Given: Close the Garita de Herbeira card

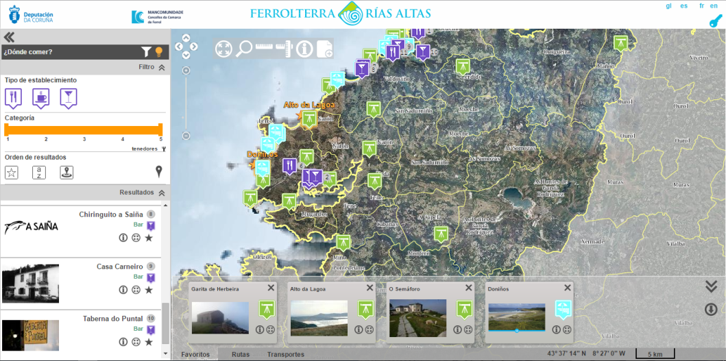Looking at the screenshot, I should click(271, 288).
